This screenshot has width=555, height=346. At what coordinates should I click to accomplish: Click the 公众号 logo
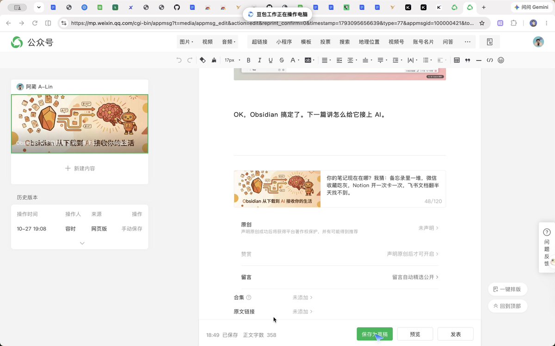tap(32, 42)
